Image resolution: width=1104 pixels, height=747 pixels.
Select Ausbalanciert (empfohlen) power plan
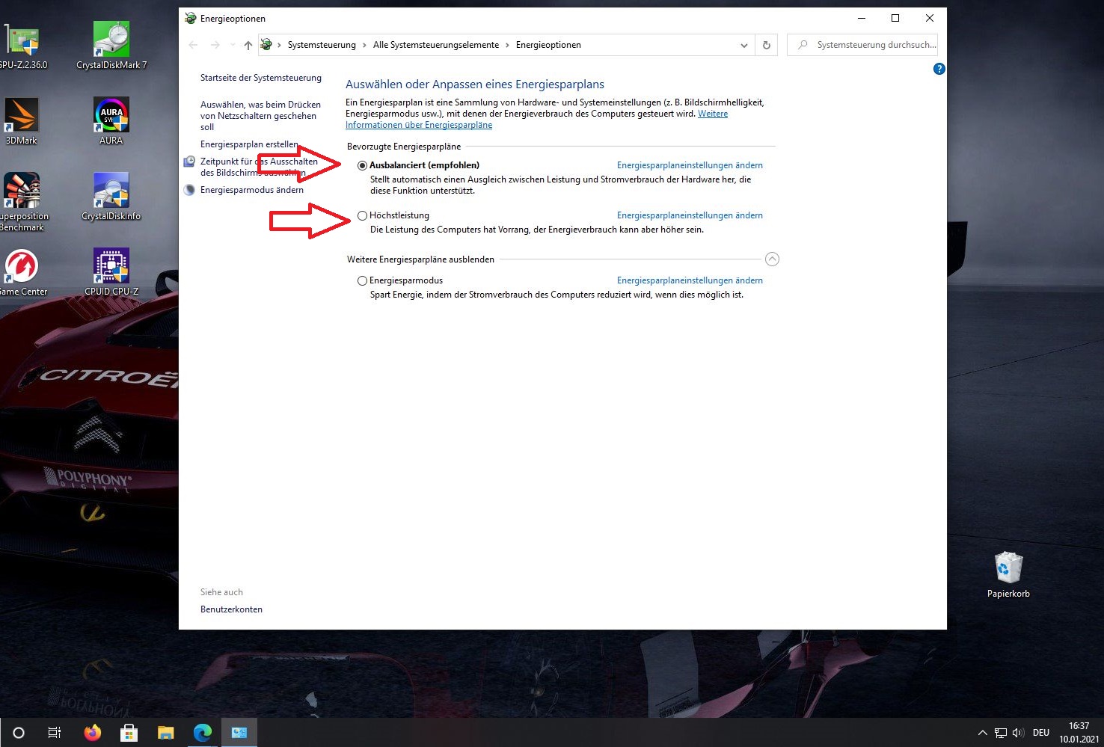[362, 165]
